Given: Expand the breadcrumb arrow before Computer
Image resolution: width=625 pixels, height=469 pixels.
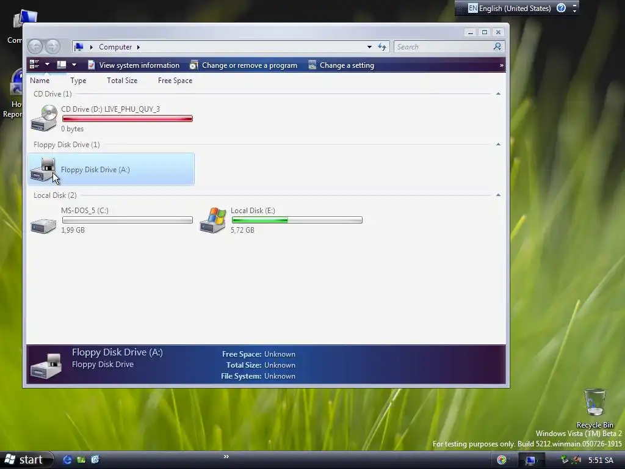Looking at the screenshot, I should click(92, 47).
